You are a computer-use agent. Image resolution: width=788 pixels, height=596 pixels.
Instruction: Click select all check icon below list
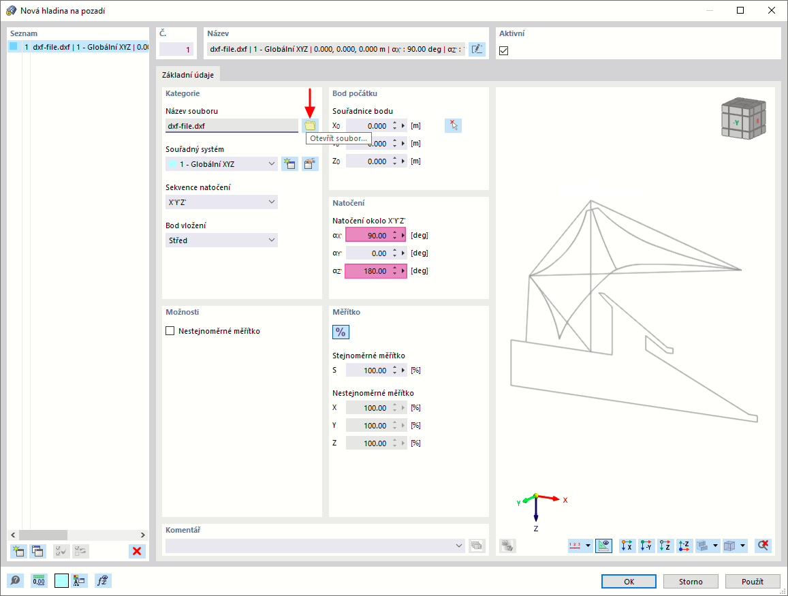pyautogui.click(x=61, y=551)
